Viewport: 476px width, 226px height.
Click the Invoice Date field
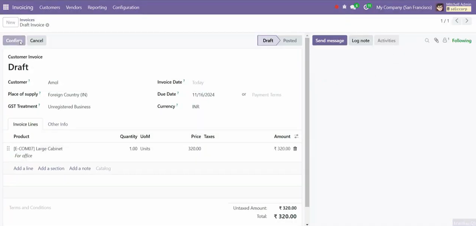(244, 82)
